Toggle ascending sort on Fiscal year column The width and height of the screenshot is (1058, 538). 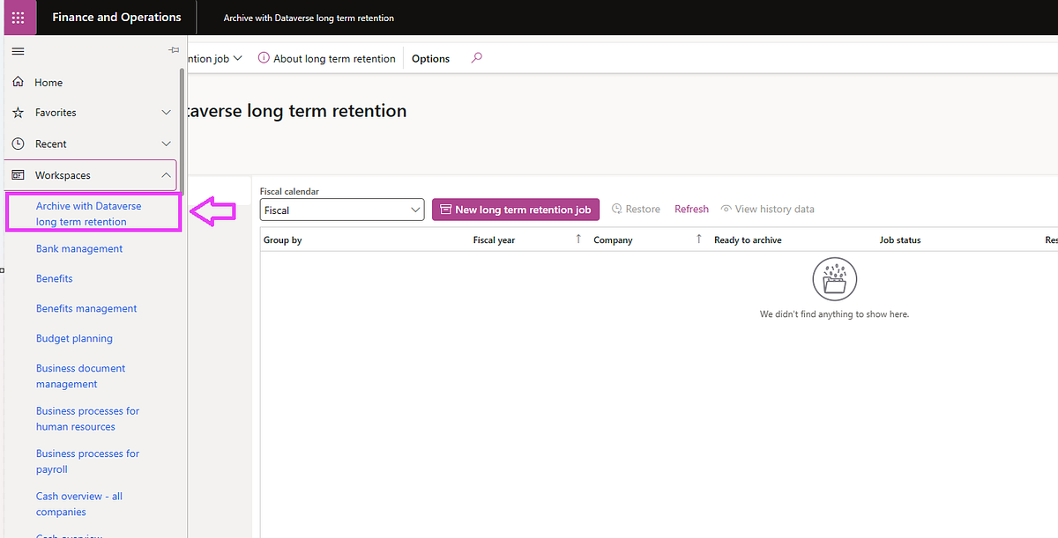(x=577, y=239)
